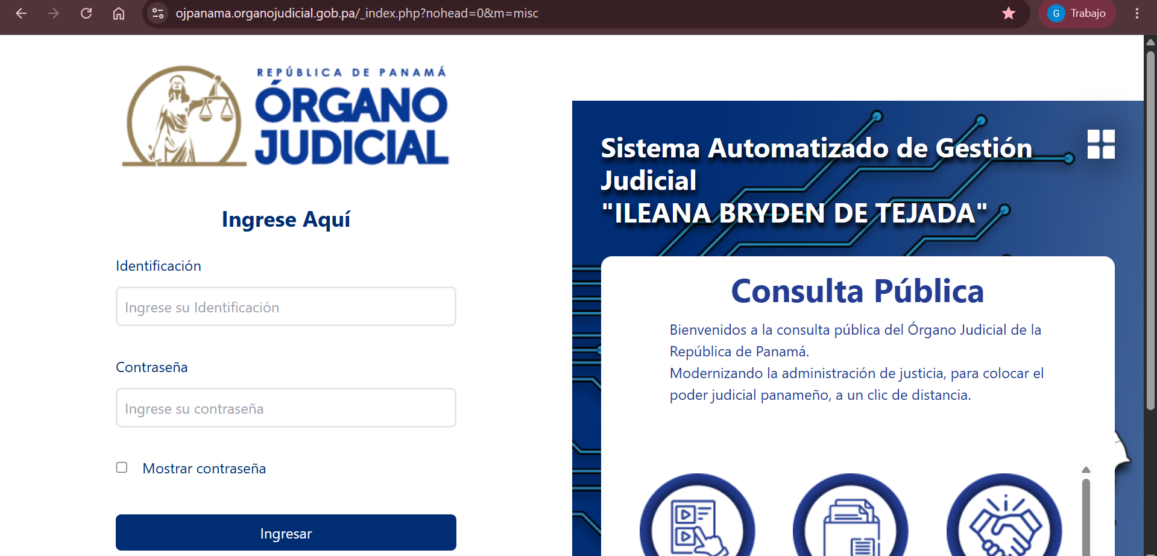
Task: Toggle the Mostrar contraseña checkbox
Action: pyautogui.click(x=122, y=467)
